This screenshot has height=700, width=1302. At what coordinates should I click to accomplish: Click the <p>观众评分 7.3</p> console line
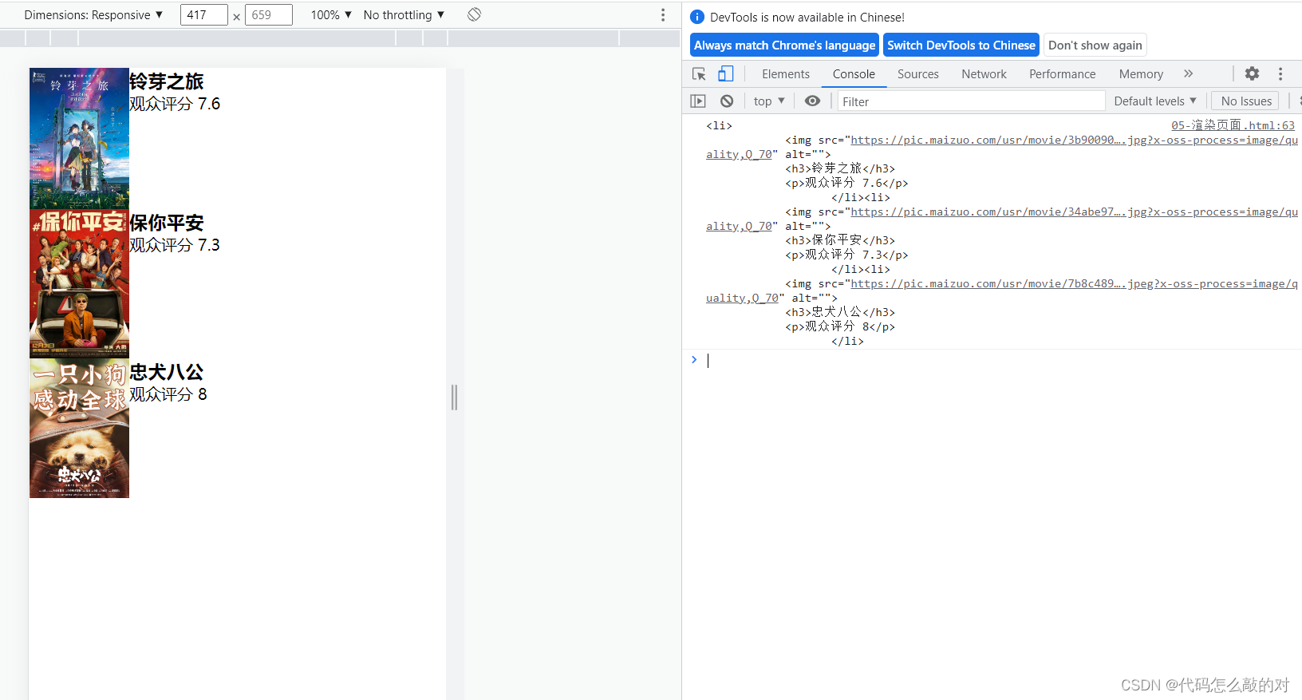coord(846,255)
